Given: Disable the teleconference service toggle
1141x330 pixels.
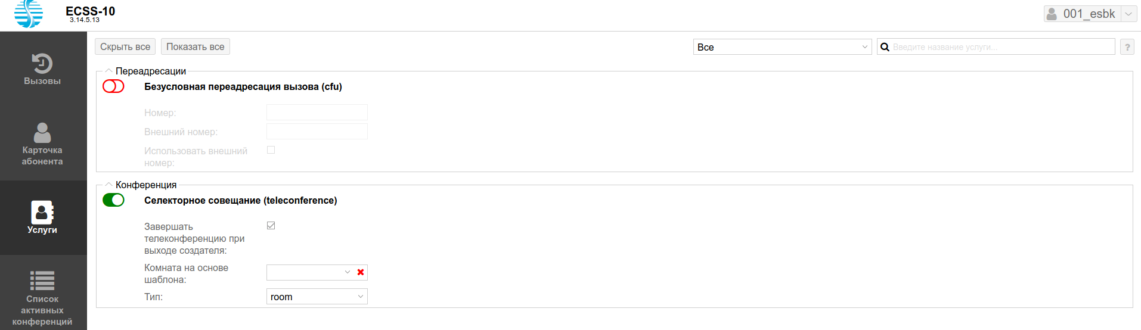Looking at the screenshot, I should [x=113, y=200].
